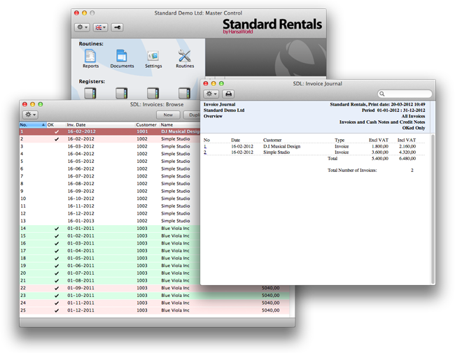The height and width of the screenshot is (353, 455).
Task: Close the Invoice Journal window
Action: pyautogui.click(x=206, y=83)
